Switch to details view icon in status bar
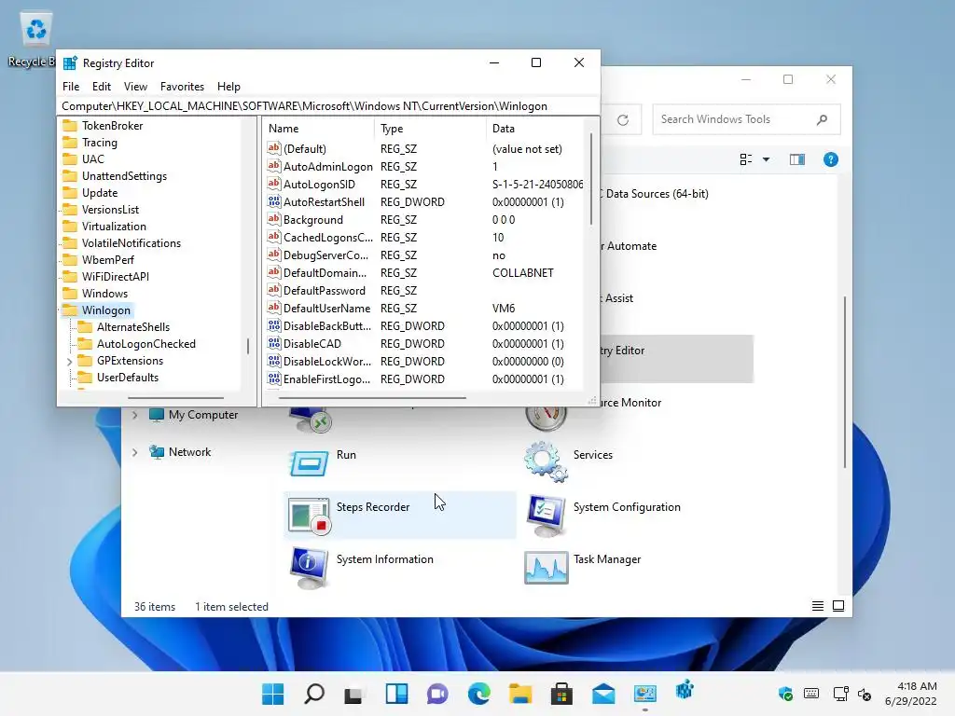 817,606
